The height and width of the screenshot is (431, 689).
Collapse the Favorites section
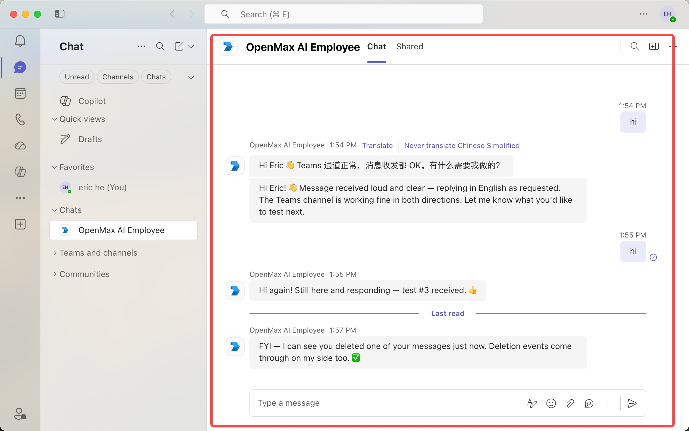click(55, 167)
